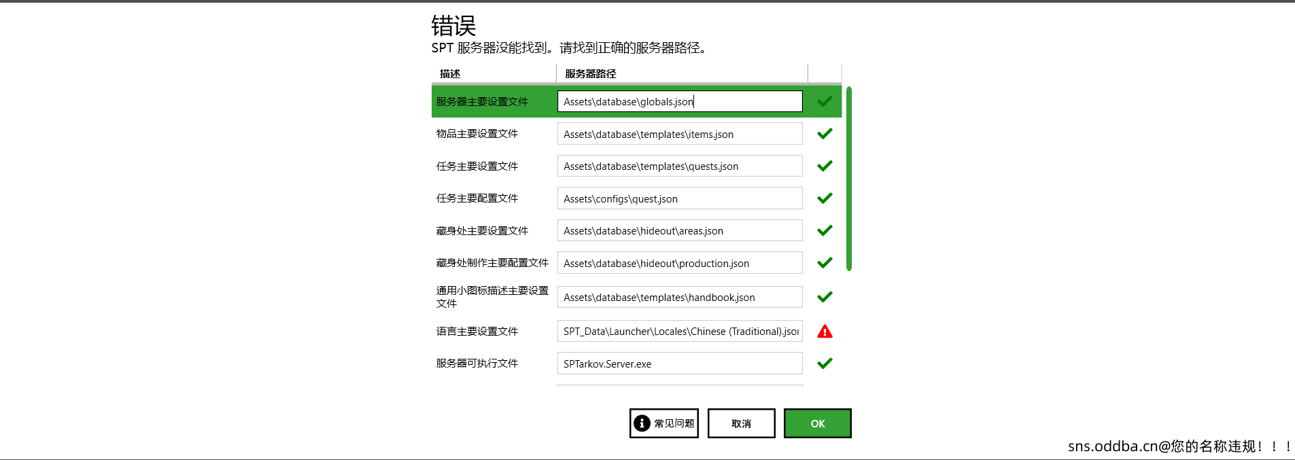
Task: Select the 物品主要设置文件 row label
Action: [477, 134]
